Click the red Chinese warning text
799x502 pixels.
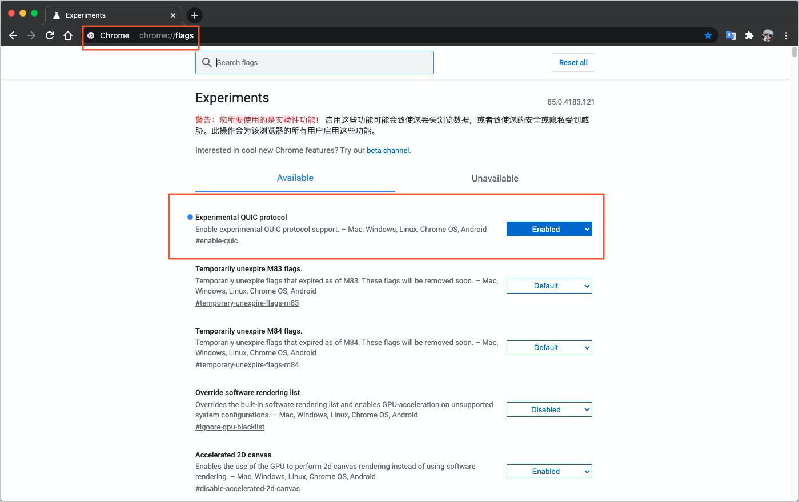[x=257, y=120]
